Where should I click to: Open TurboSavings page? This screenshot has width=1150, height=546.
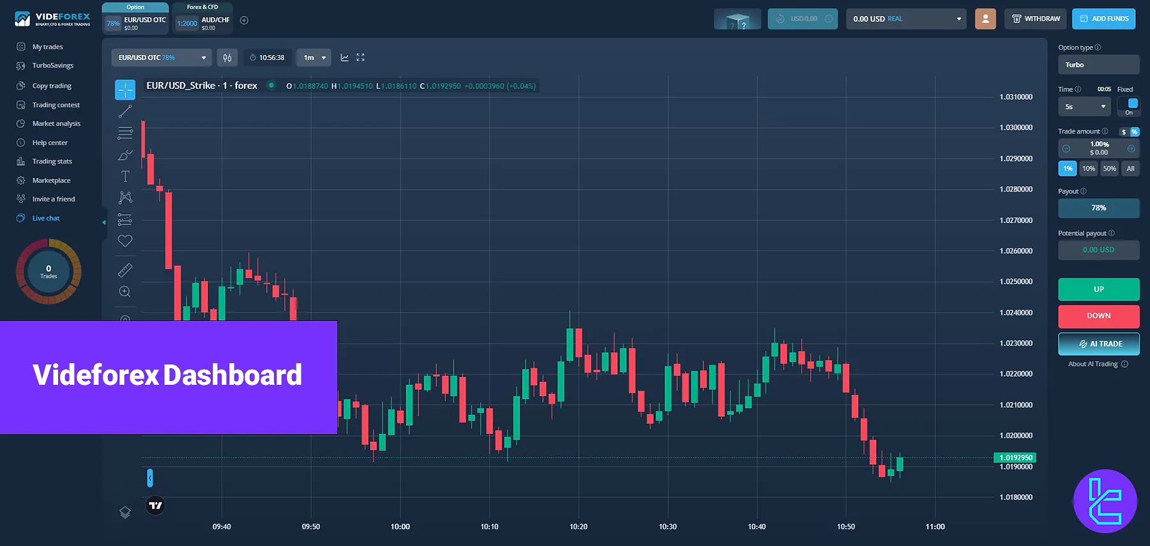53,65
